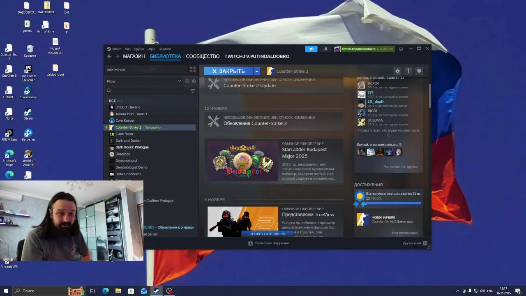Open advanced library filters icon
This screenshot has height=296, width=526.
[x=193, y=91]
